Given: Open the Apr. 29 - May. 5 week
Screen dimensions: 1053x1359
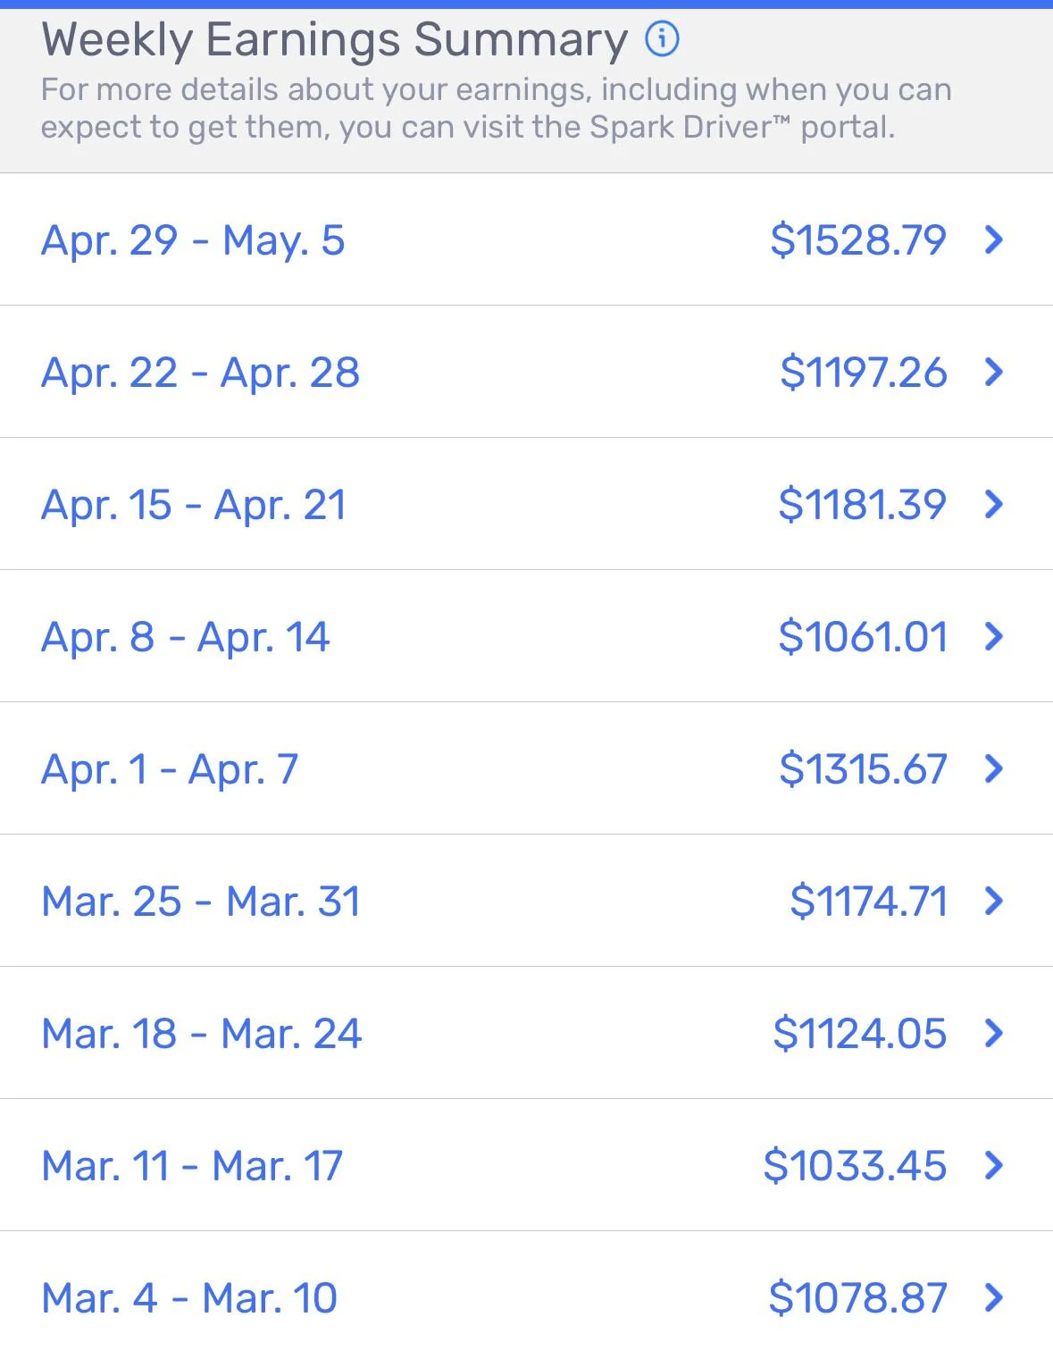Looking at the screenshot, I should [x=193, y=240].
